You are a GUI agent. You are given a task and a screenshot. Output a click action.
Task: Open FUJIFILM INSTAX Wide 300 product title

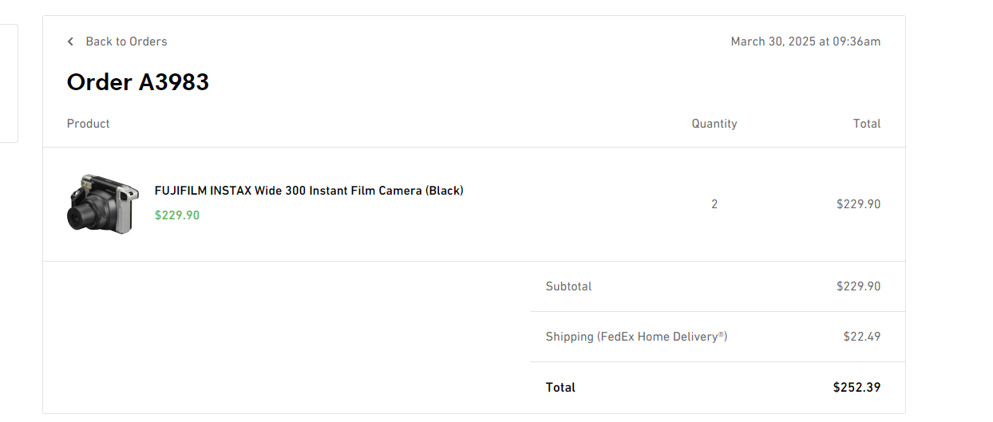[309, 191]
